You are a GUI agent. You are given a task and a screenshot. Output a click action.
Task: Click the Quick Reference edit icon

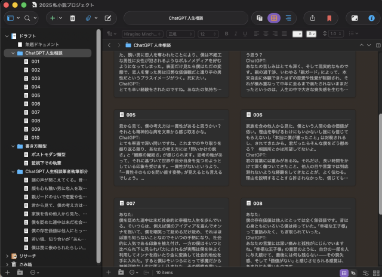(107, 19)
